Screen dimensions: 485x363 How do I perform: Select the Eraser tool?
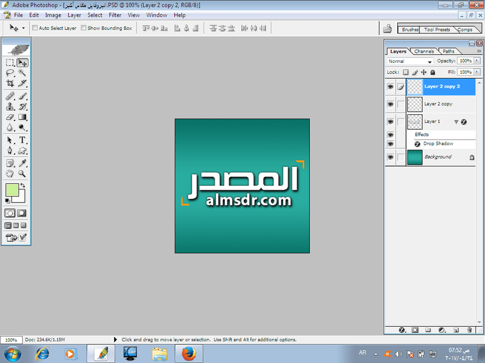point(10,117)
